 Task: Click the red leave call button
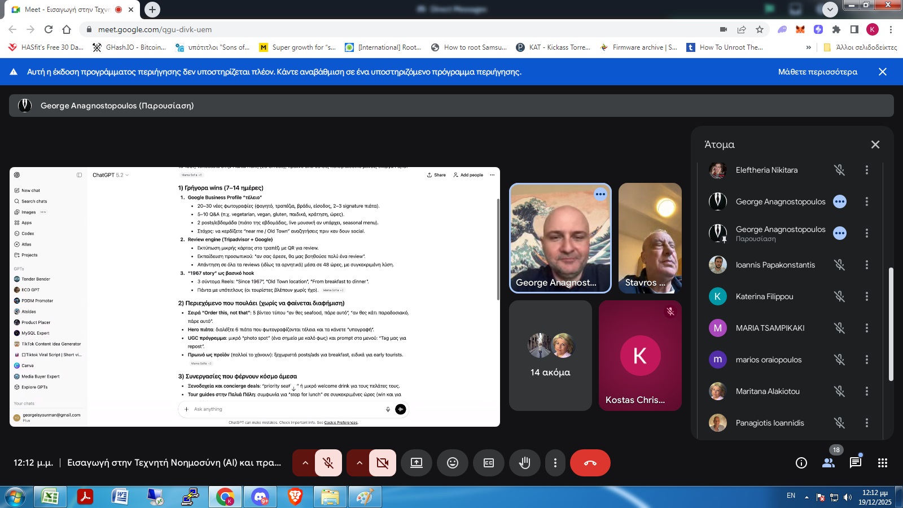click(590, 463)
